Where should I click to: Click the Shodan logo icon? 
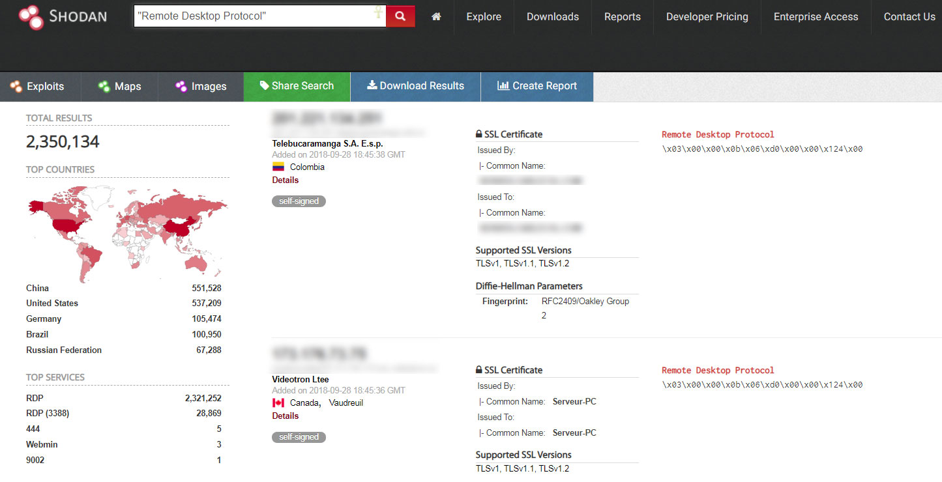[x=30, y=17]
